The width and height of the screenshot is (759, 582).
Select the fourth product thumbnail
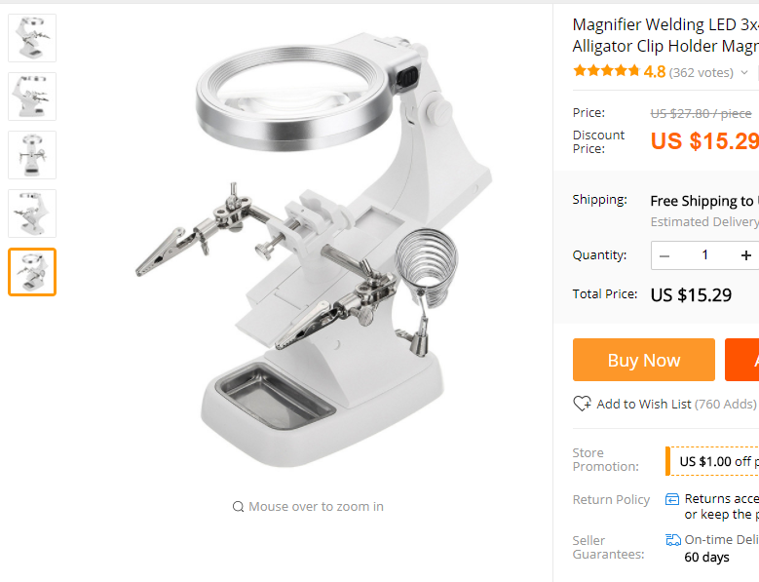(x=32, y=213)
